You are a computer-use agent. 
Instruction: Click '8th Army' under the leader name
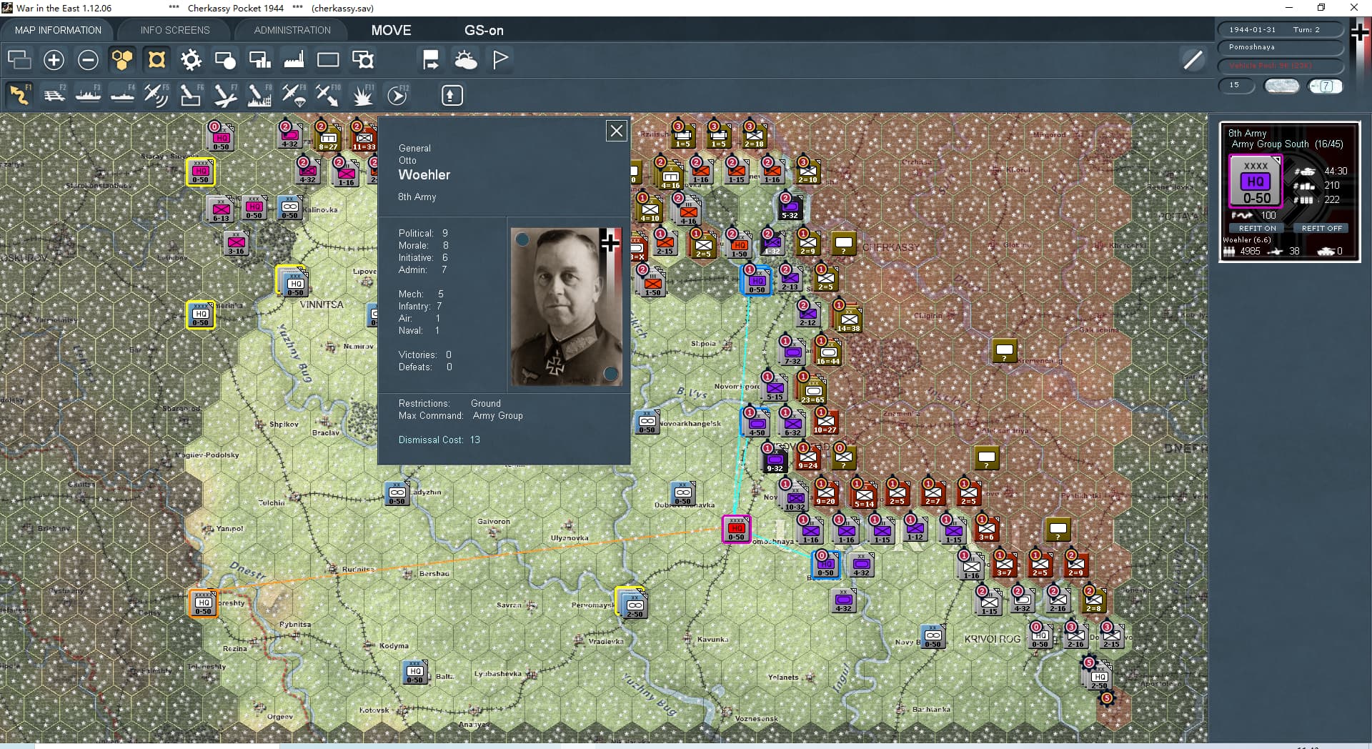pos(417,197)
